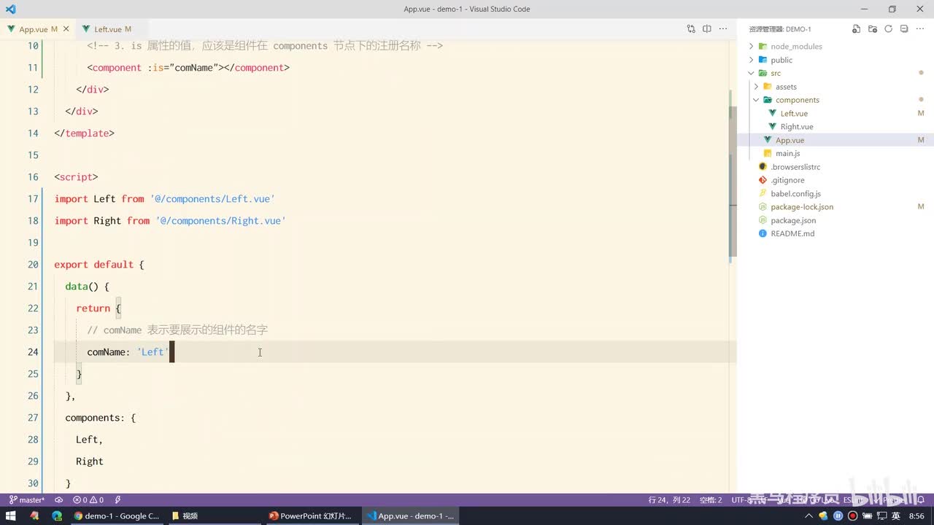Create a new folder in explorer
The width and height of the screenshot is (934, 525).
(873, 29)
